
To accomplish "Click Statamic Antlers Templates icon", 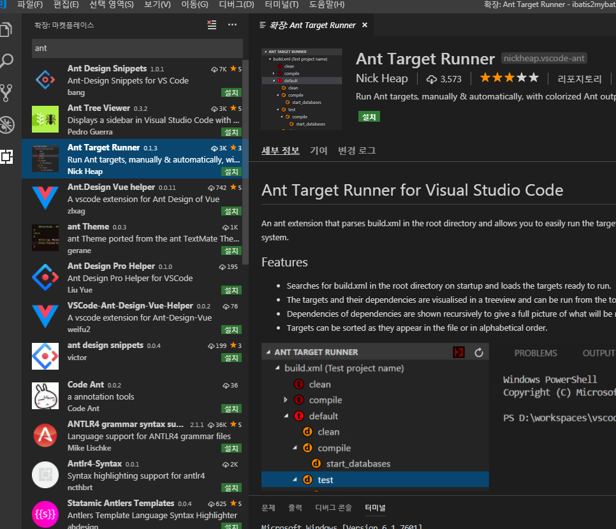I will tap(45, 514).
